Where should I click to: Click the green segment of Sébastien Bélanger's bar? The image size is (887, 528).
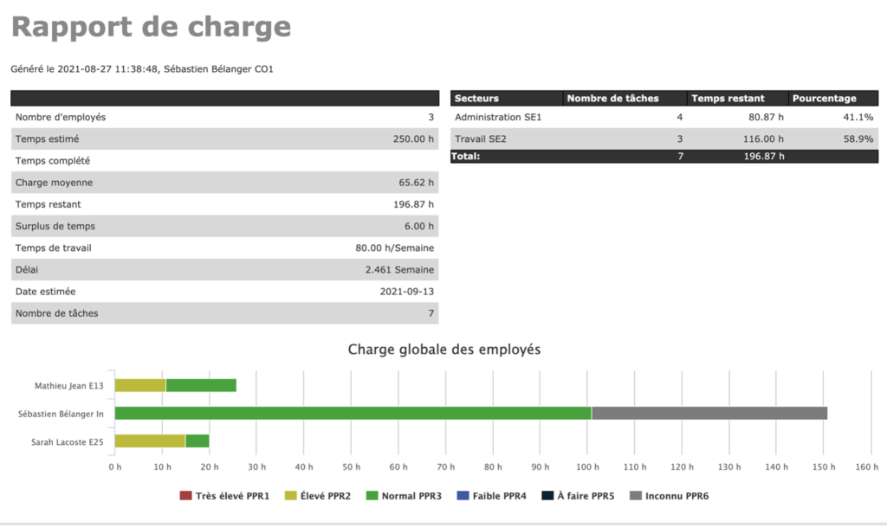click(x=353, y=414)
